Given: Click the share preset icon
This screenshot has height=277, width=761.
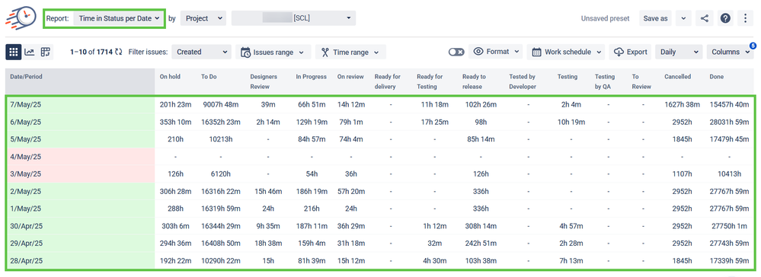Looking at the screenshot, I should 705,18.
